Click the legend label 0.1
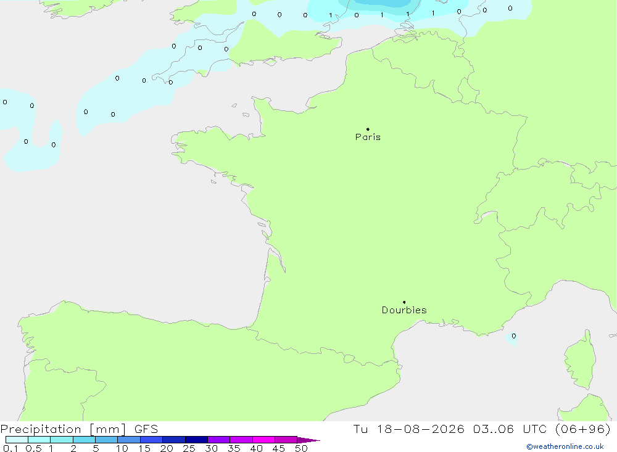The height and width of the screenshot is (452, 617). point(10,448)
